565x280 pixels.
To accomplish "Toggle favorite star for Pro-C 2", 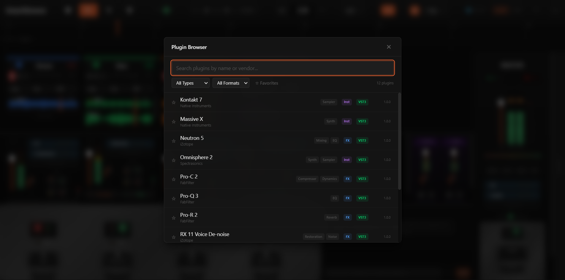I will (x=174, y=179).
